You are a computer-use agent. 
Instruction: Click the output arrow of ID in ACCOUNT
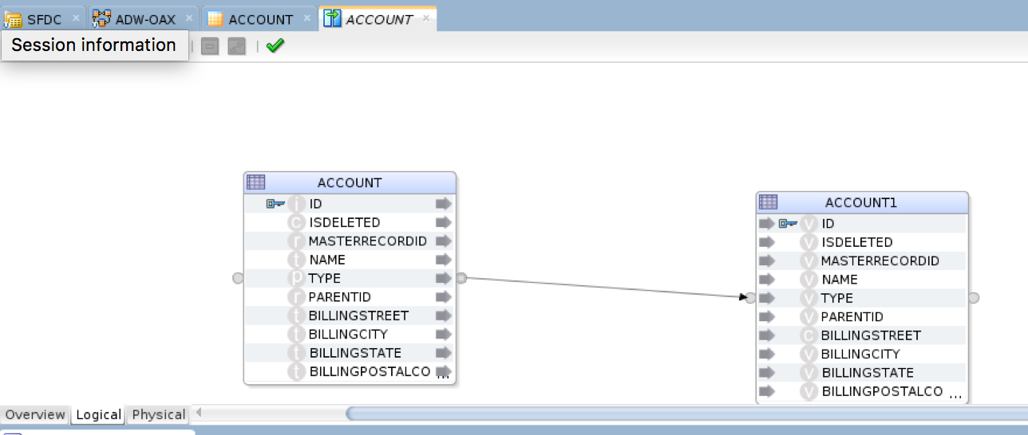pyautogui.click(x=444, y=204)
